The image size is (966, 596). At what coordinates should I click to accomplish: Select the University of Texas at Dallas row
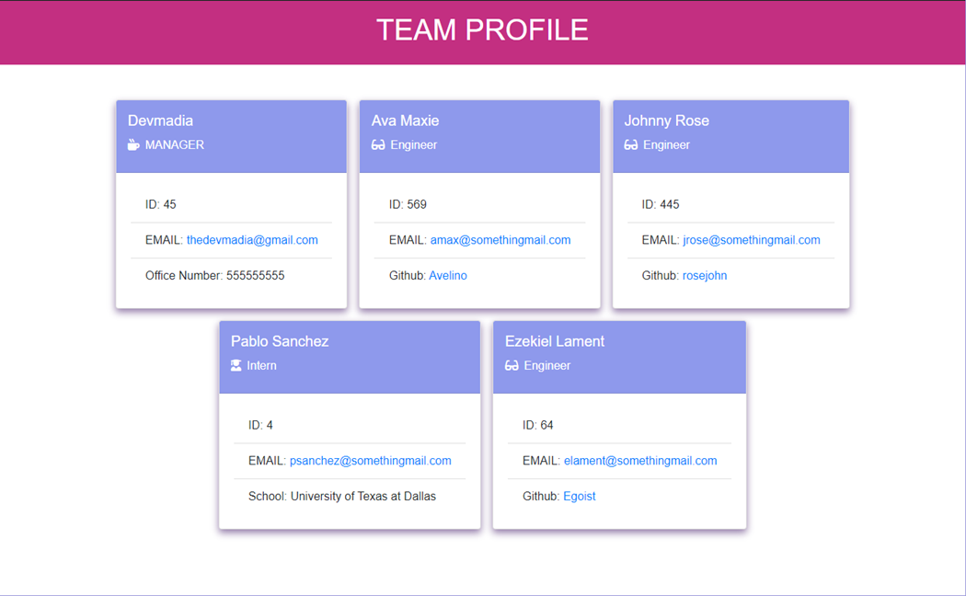pos(342,497)
